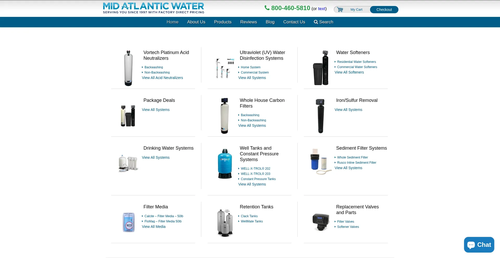
Task: Click the text us link
Action: coord(322,9)
